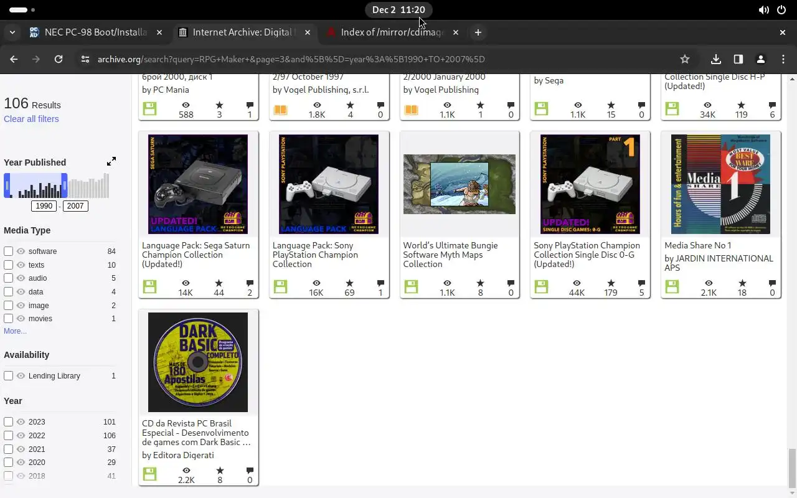Hide texts results with eye icon
The image size is (797, 498).
click(21, 265)
